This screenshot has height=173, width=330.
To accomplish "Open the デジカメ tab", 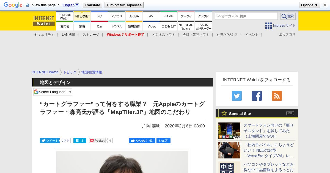I will tap(117, 16).
